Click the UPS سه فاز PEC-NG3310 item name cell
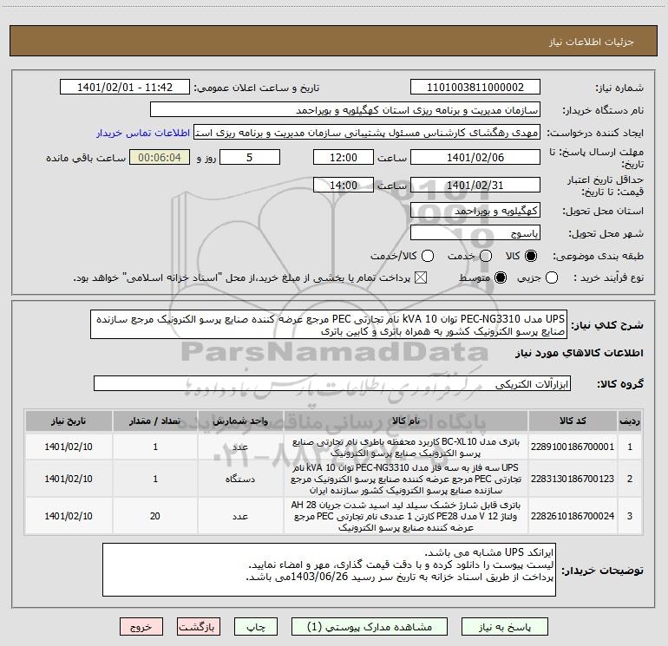668x646 pixels. pos(406,479)
